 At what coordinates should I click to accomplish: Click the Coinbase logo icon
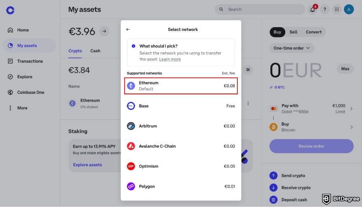point(10,10)
